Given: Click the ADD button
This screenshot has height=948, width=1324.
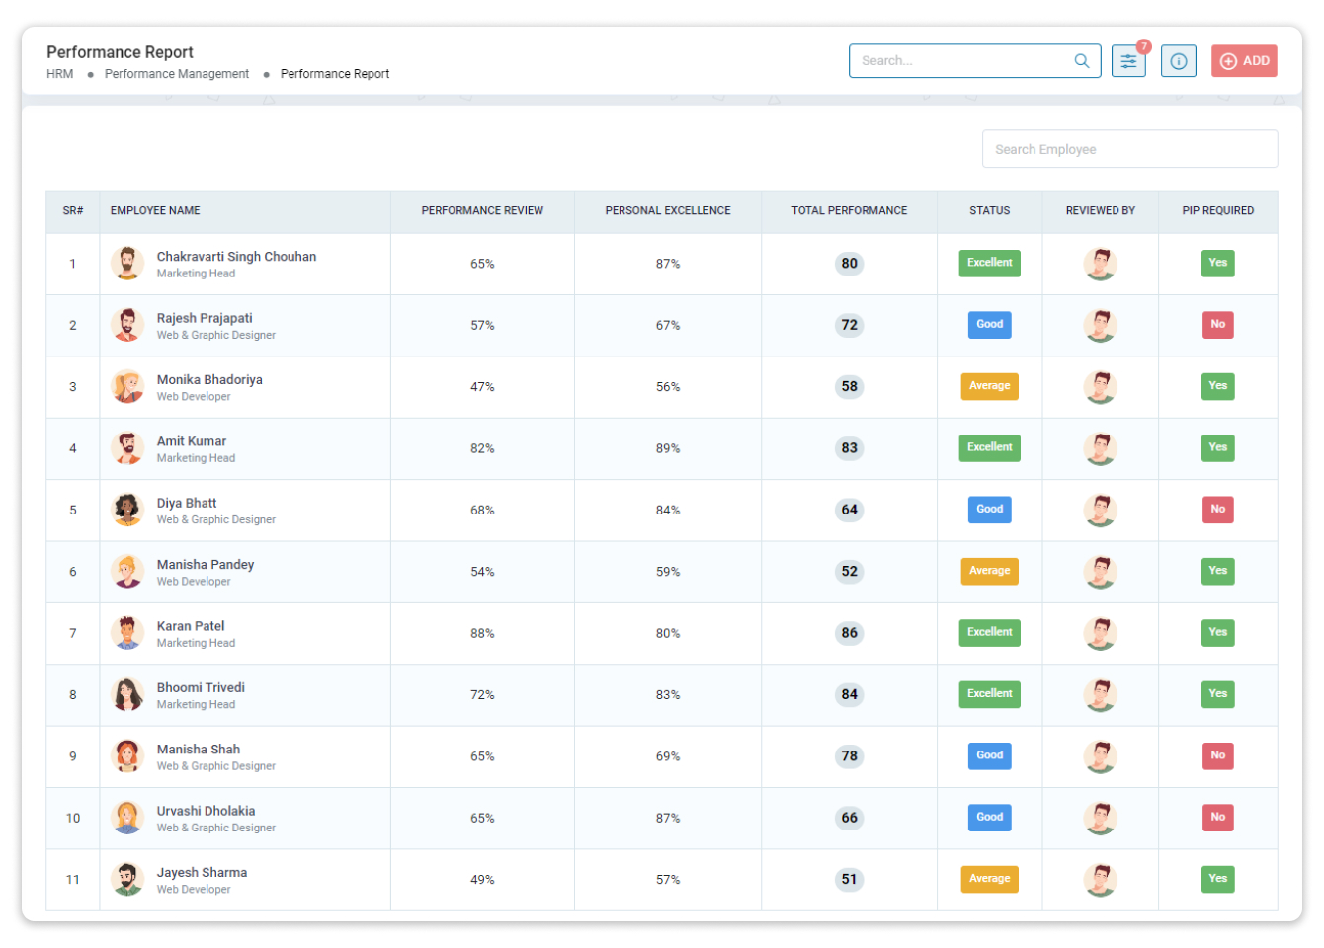Looking at the screenshot, I should [1244, 60].
